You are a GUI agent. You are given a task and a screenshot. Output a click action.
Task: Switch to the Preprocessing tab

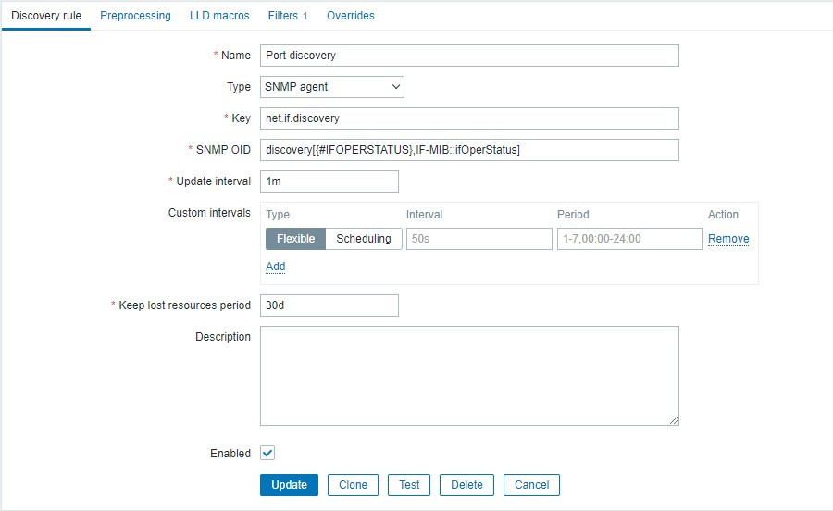135,16
